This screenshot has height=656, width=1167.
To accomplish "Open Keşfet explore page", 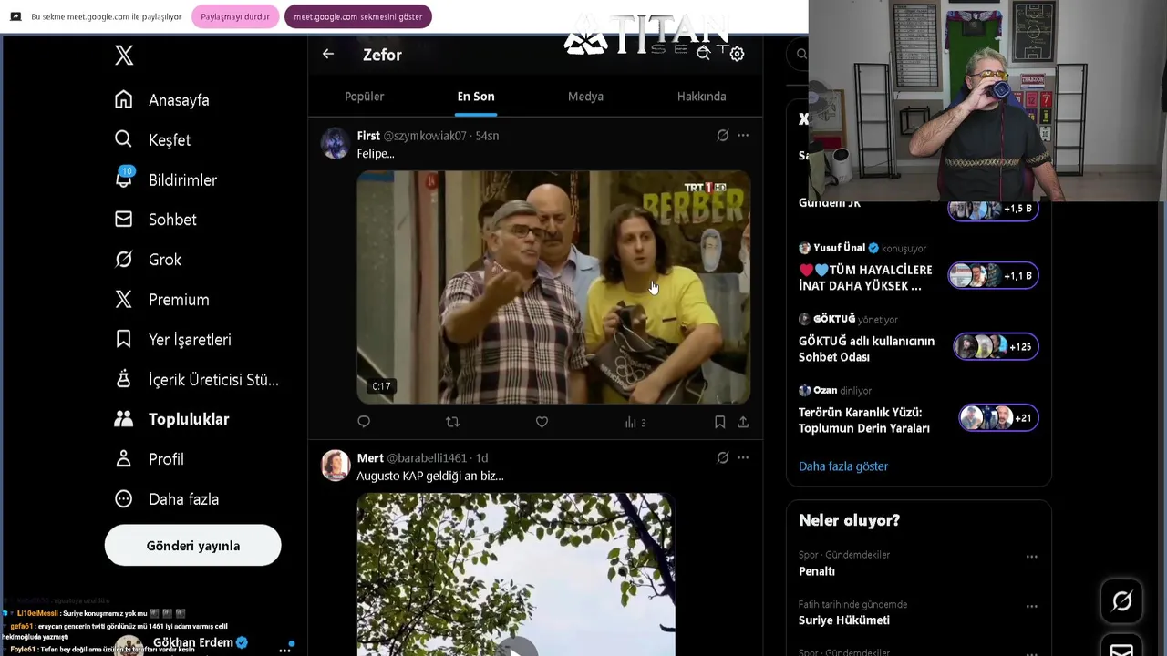I will [152, 140].
